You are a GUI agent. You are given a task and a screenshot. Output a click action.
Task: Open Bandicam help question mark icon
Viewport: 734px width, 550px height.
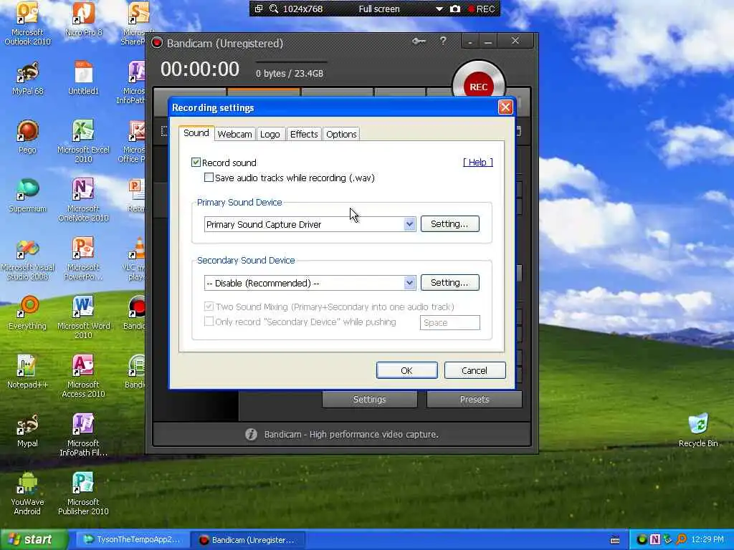click(x=443, y=42)
